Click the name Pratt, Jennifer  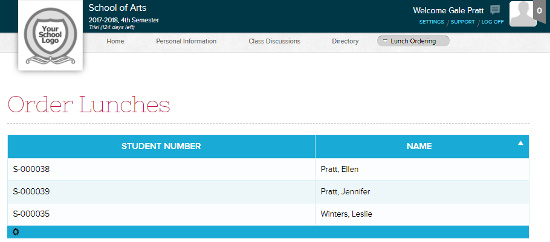point(345,192)
